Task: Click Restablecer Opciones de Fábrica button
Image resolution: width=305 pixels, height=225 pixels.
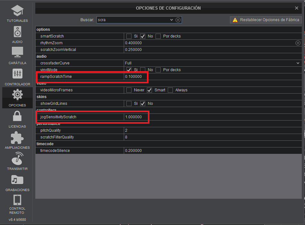Action: click(x=266, y=20)
